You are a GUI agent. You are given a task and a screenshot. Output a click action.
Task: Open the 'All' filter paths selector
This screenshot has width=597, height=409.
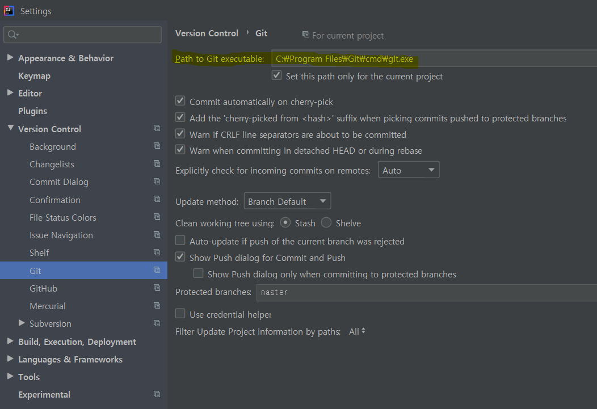tap(357, 331)
